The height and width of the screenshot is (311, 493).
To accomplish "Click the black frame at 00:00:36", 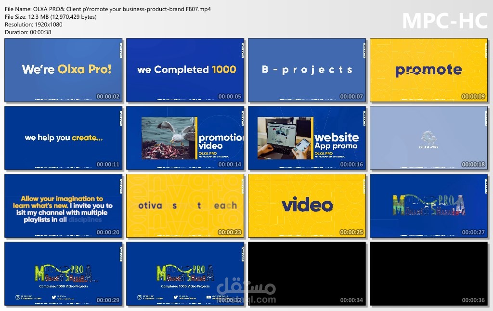I will tap(428, 274).
